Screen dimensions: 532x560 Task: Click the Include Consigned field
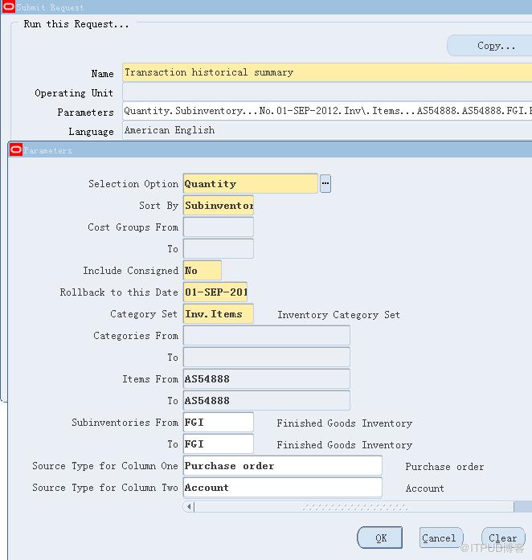(202, 271)
